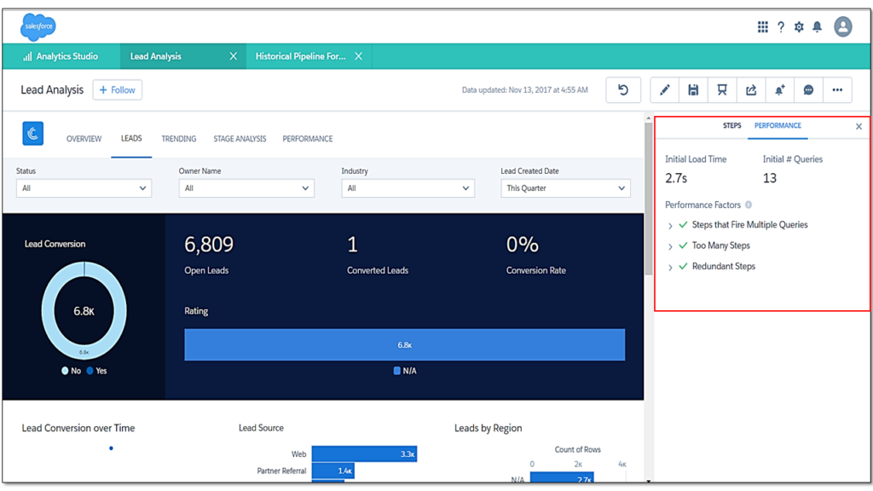Screen dimensions: 873x491
Task: Open the Setup gear icon
Action: tap(799, 26)
